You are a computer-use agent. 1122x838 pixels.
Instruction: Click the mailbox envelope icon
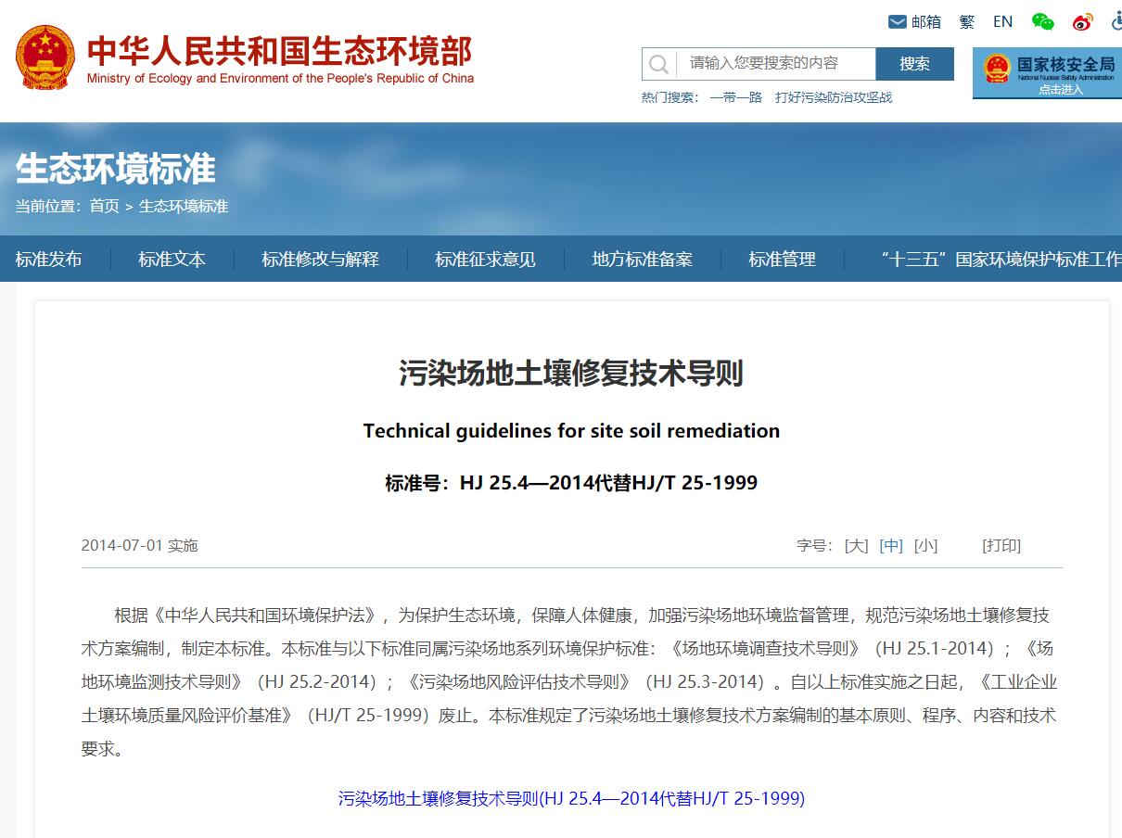(898, 21)
